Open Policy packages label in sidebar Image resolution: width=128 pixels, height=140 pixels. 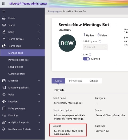pyautogui.click(x=17, y=108)
